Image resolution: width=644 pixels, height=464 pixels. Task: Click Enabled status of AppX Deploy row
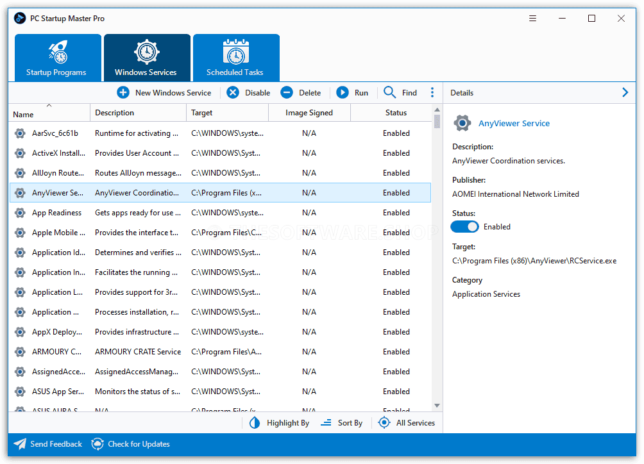coord(396,332)
